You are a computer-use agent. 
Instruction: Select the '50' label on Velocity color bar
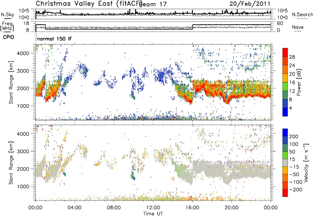click(x=292, y=152)
